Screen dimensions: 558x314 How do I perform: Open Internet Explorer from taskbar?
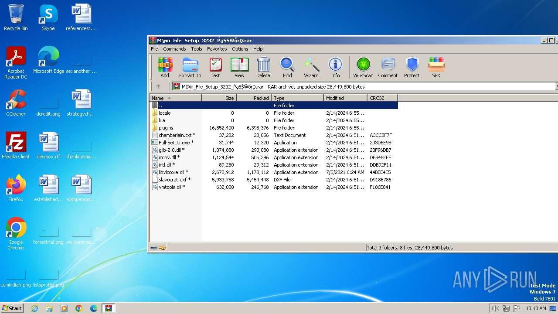click(x=34, y=308)
